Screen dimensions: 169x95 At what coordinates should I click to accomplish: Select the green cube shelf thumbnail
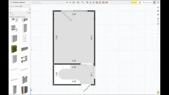coord(14,49)
